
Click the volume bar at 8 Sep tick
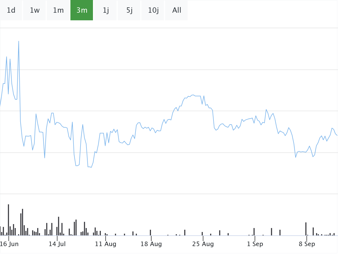tap(306, 229)
